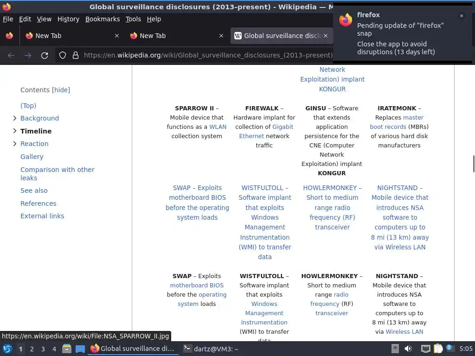This screenshot has height=356, width=475.
Task: Click the Firefox icon in the notification
Action: point(345,20)
